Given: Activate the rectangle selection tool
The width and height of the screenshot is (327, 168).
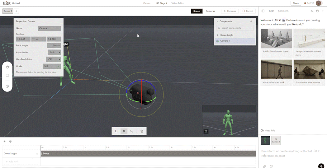Looking at the screenshot, I should pyautogui.click(x=7, y=75).
